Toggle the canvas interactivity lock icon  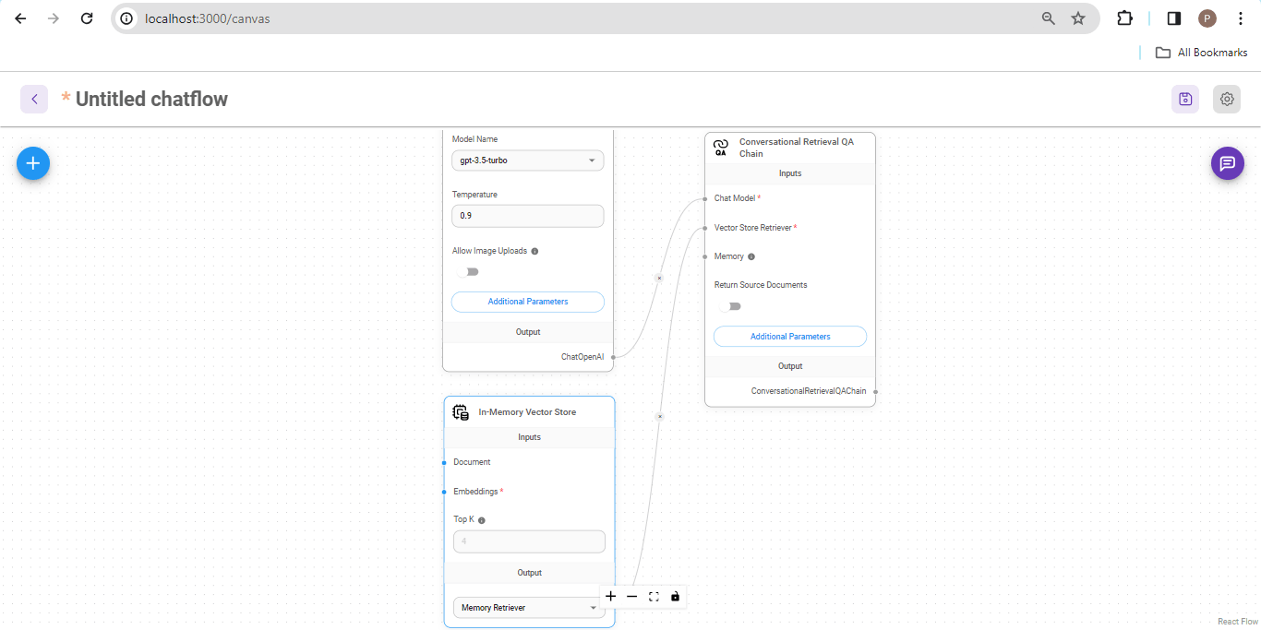pos(675,597)
